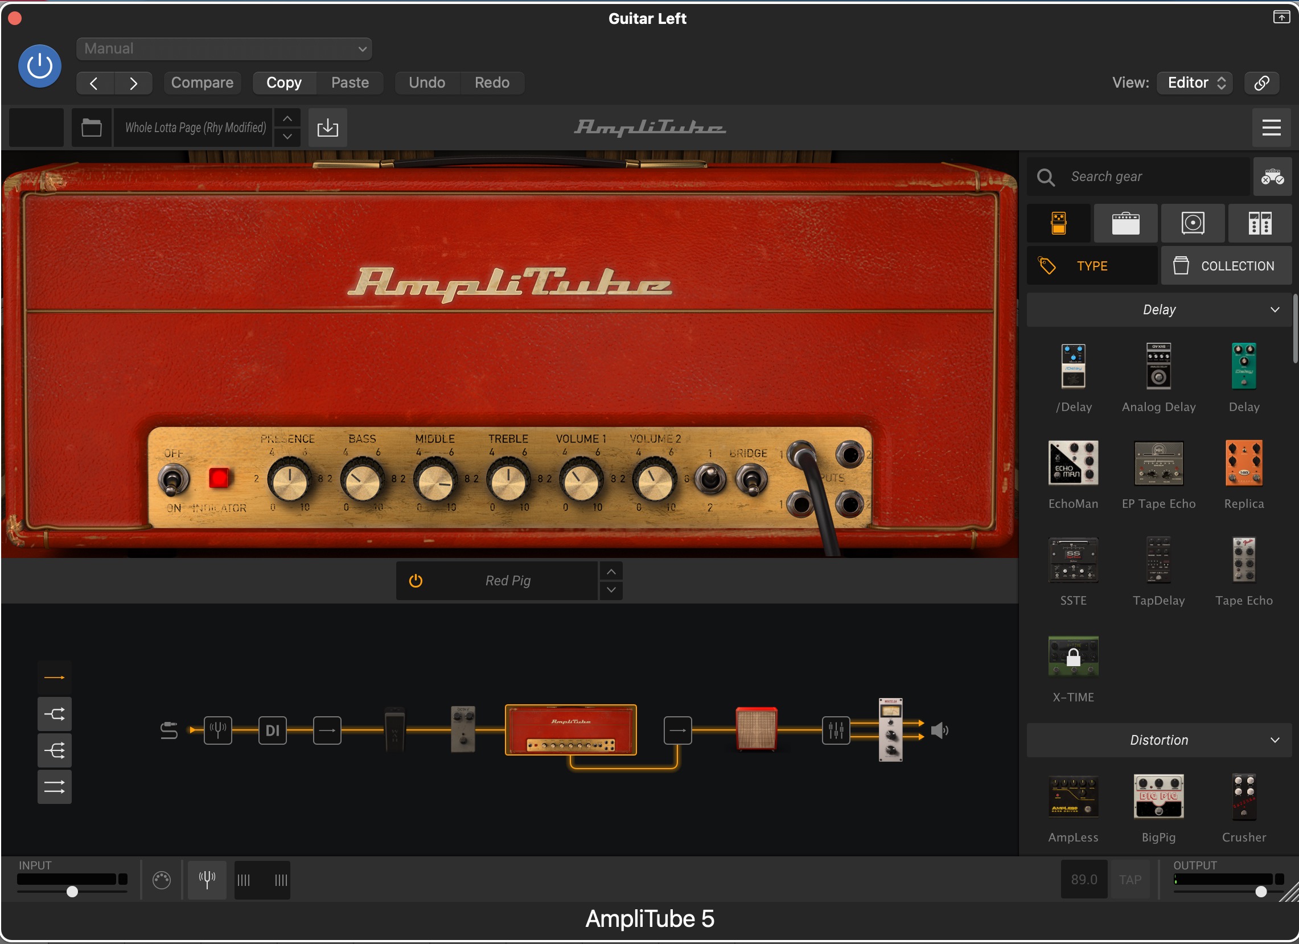The height and width of the screenshot is (944, 1299).
Task: Click the Undo button
Action: pos(427,83)
